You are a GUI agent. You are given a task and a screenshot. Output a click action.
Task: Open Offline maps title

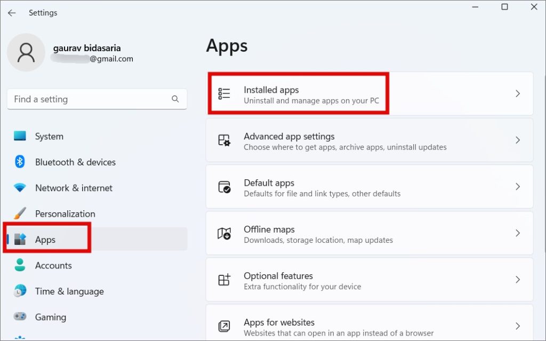pyautogui.click(x=269, y=229)
